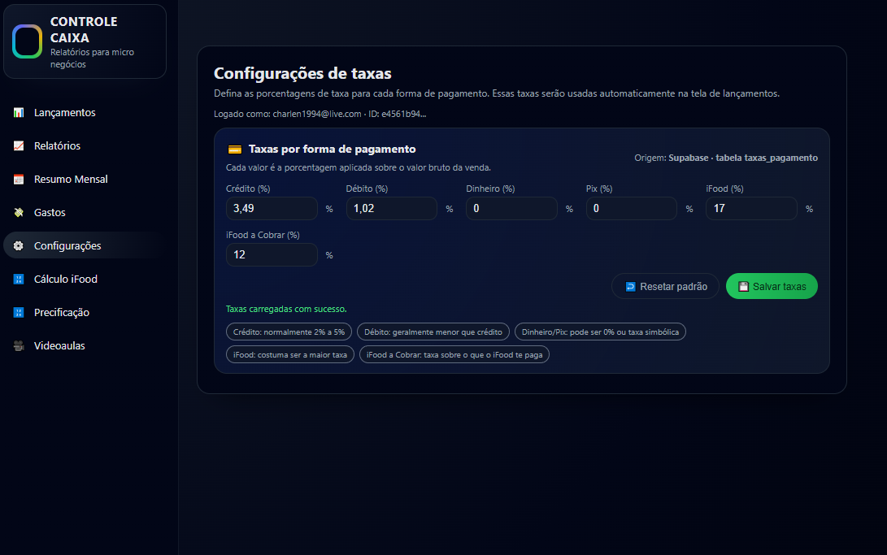The height and width of the screenshot is (555, 887).
Task: Click the Configurações gear icon
Action: tap(17, 245)
